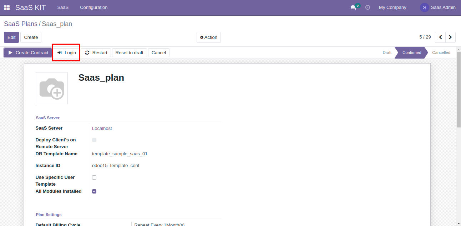Click the Plan Settings section heading
Viewport: 461px width, 226px height.
(49, 215)
